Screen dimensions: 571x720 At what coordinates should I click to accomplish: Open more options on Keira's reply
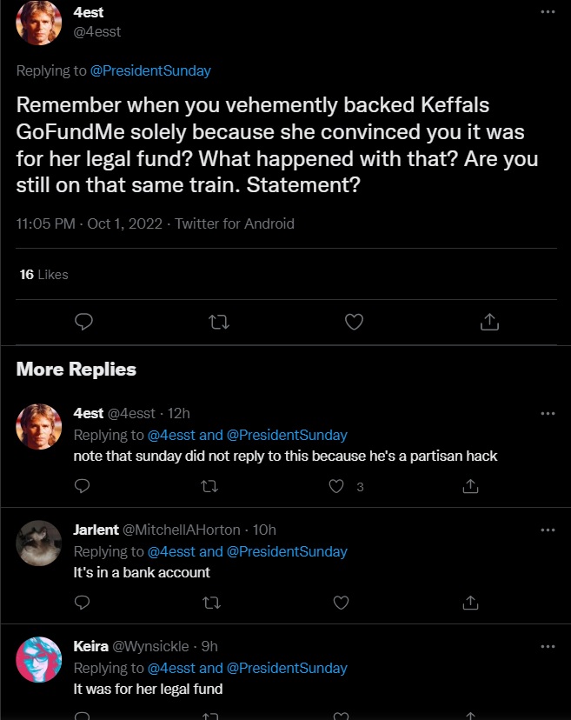[x=547, y=646]
